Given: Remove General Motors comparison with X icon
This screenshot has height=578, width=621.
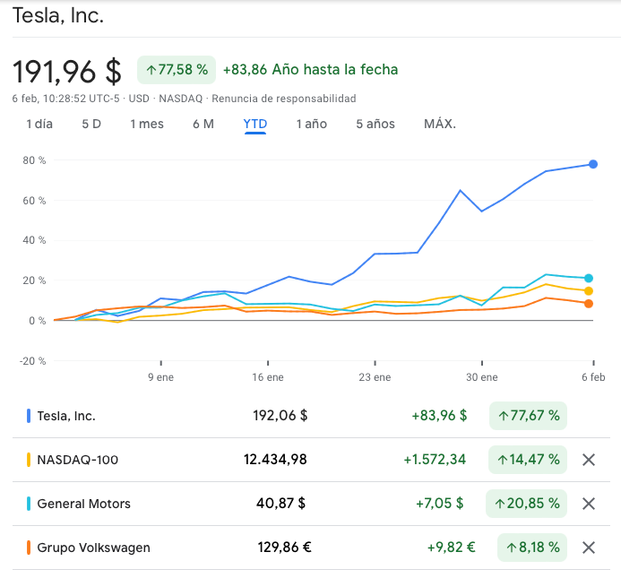Looking at the screenshot, I should pos(589,504).
